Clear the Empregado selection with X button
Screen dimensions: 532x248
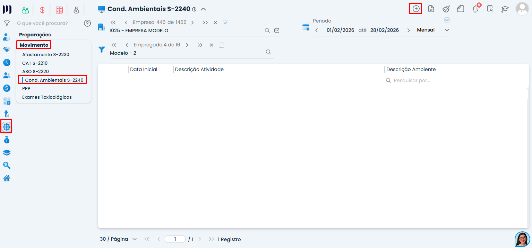212,45
